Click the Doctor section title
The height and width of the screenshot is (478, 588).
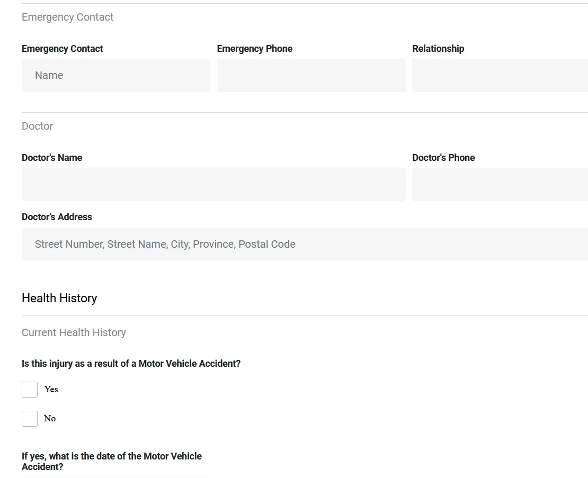(x=38, y=126)
